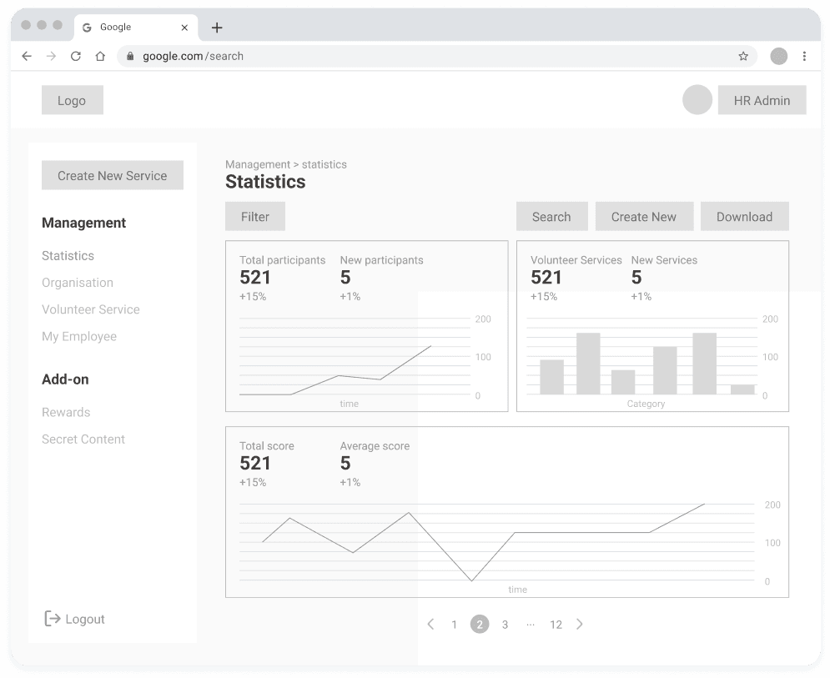The width and height of the screenshot is (830, 678).
Task: Reload the page with the refresh icon
Action: (x=76, y=56)
